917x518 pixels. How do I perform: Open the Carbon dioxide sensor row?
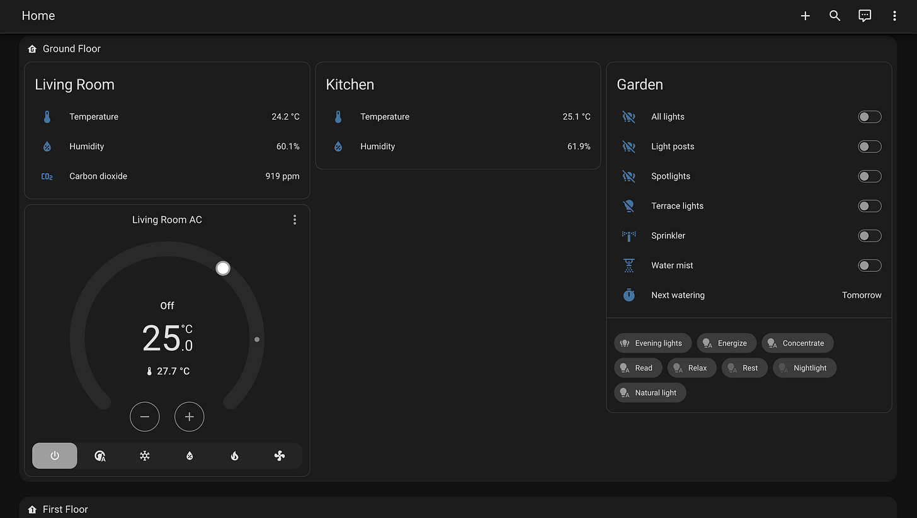[167, 176]
